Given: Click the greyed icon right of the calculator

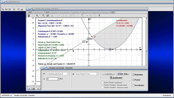Looking at the screenshot, I should point(33,16).
